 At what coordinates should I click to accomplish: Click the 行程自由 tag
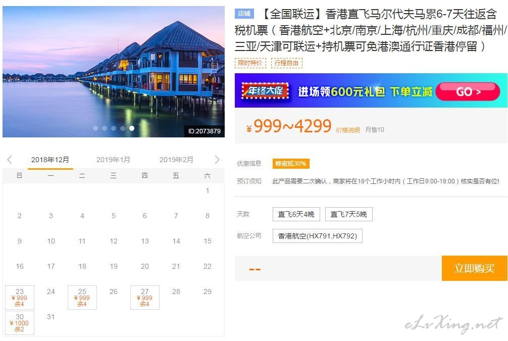click(286, 63)
